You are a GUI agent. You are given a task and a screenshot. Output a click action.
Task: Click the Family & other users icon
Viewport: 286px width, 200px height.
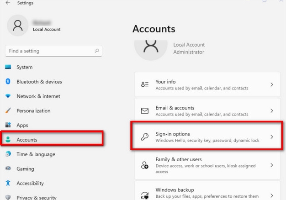145,165
